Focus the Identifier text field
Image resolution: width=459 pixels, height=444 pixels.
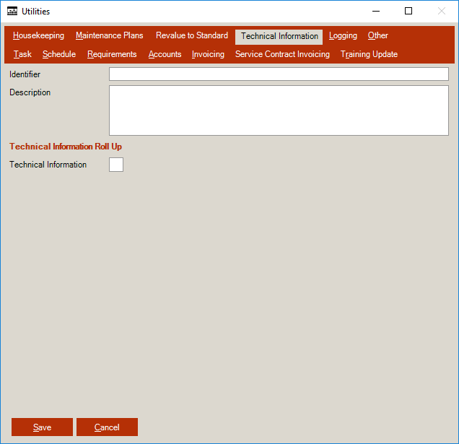279,74
